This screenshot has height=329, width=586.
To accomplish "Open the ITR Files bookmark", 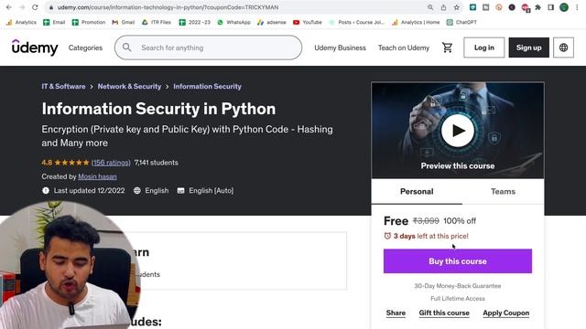I will (157, 22).
